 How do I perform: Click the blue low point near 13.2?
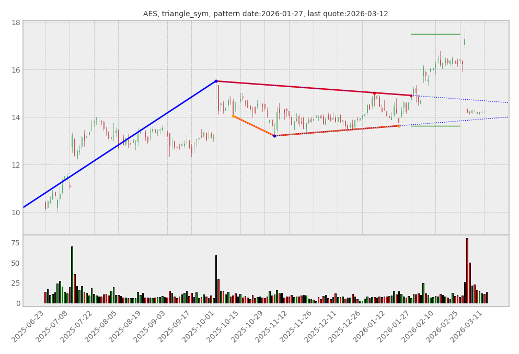coord(274,136)
